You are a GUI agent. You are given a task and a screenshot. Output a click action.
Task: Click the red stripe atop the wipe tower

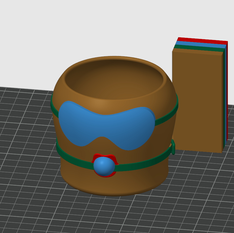[202, 40]
